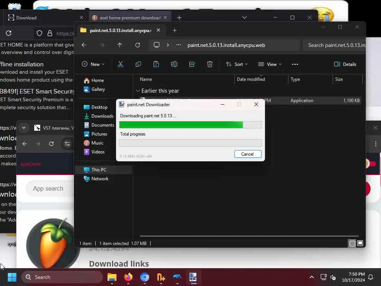This screenshot has width=381, height=286.
Task: Open the View dropdown
Action: pos(269,64)
